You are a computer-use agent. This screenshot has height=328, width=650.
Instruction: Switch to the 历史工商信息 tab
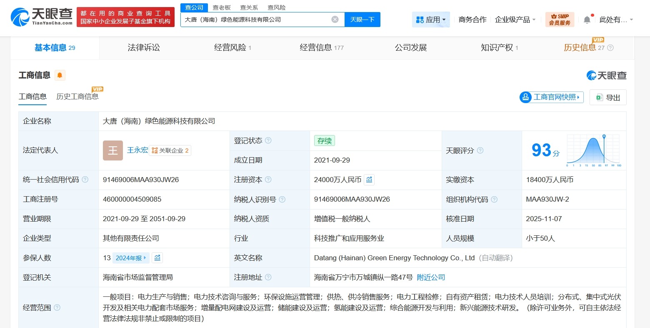coord(77,96)
